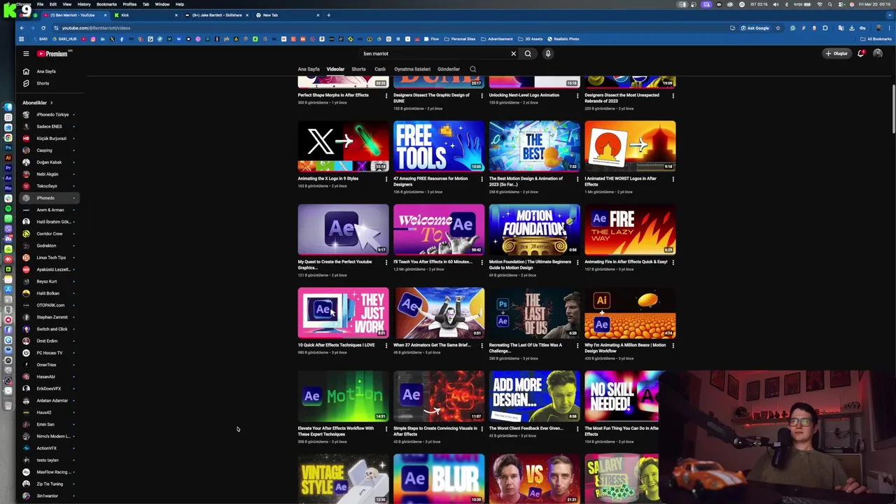Open the Chrome Bookmarks menu
896x504 pixels.
(106, 4)
